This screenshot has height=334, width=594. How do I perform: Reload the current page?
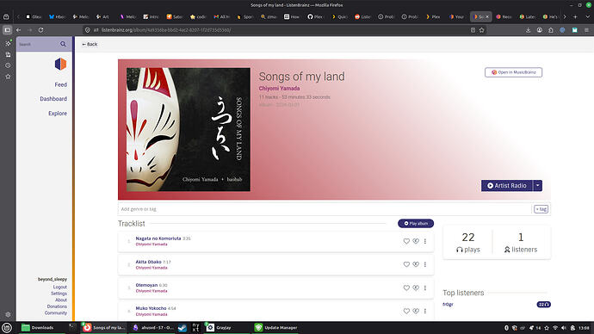(41, 30)
